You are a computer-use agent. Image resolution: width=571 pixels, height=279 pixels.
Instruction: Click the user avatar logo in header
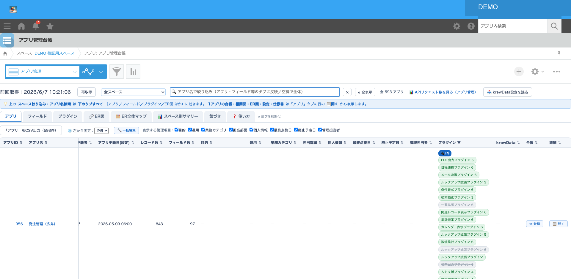tap(13, 9)
